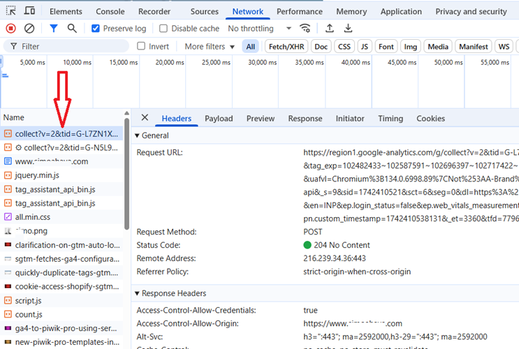
Task: Export HAR file download icon
Action: (348, 29)
